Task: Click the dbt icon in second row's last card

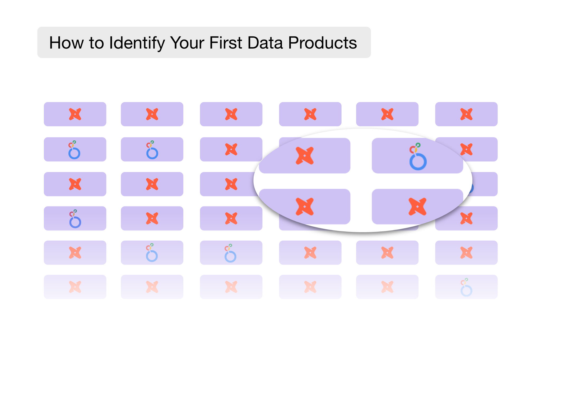Action: pos(467,149)
